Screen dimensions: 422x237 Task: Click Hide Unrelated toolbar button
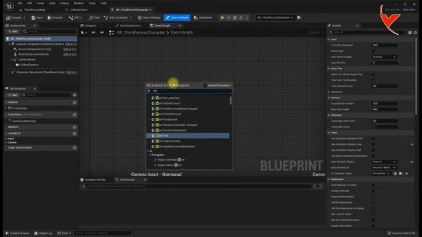116,18
